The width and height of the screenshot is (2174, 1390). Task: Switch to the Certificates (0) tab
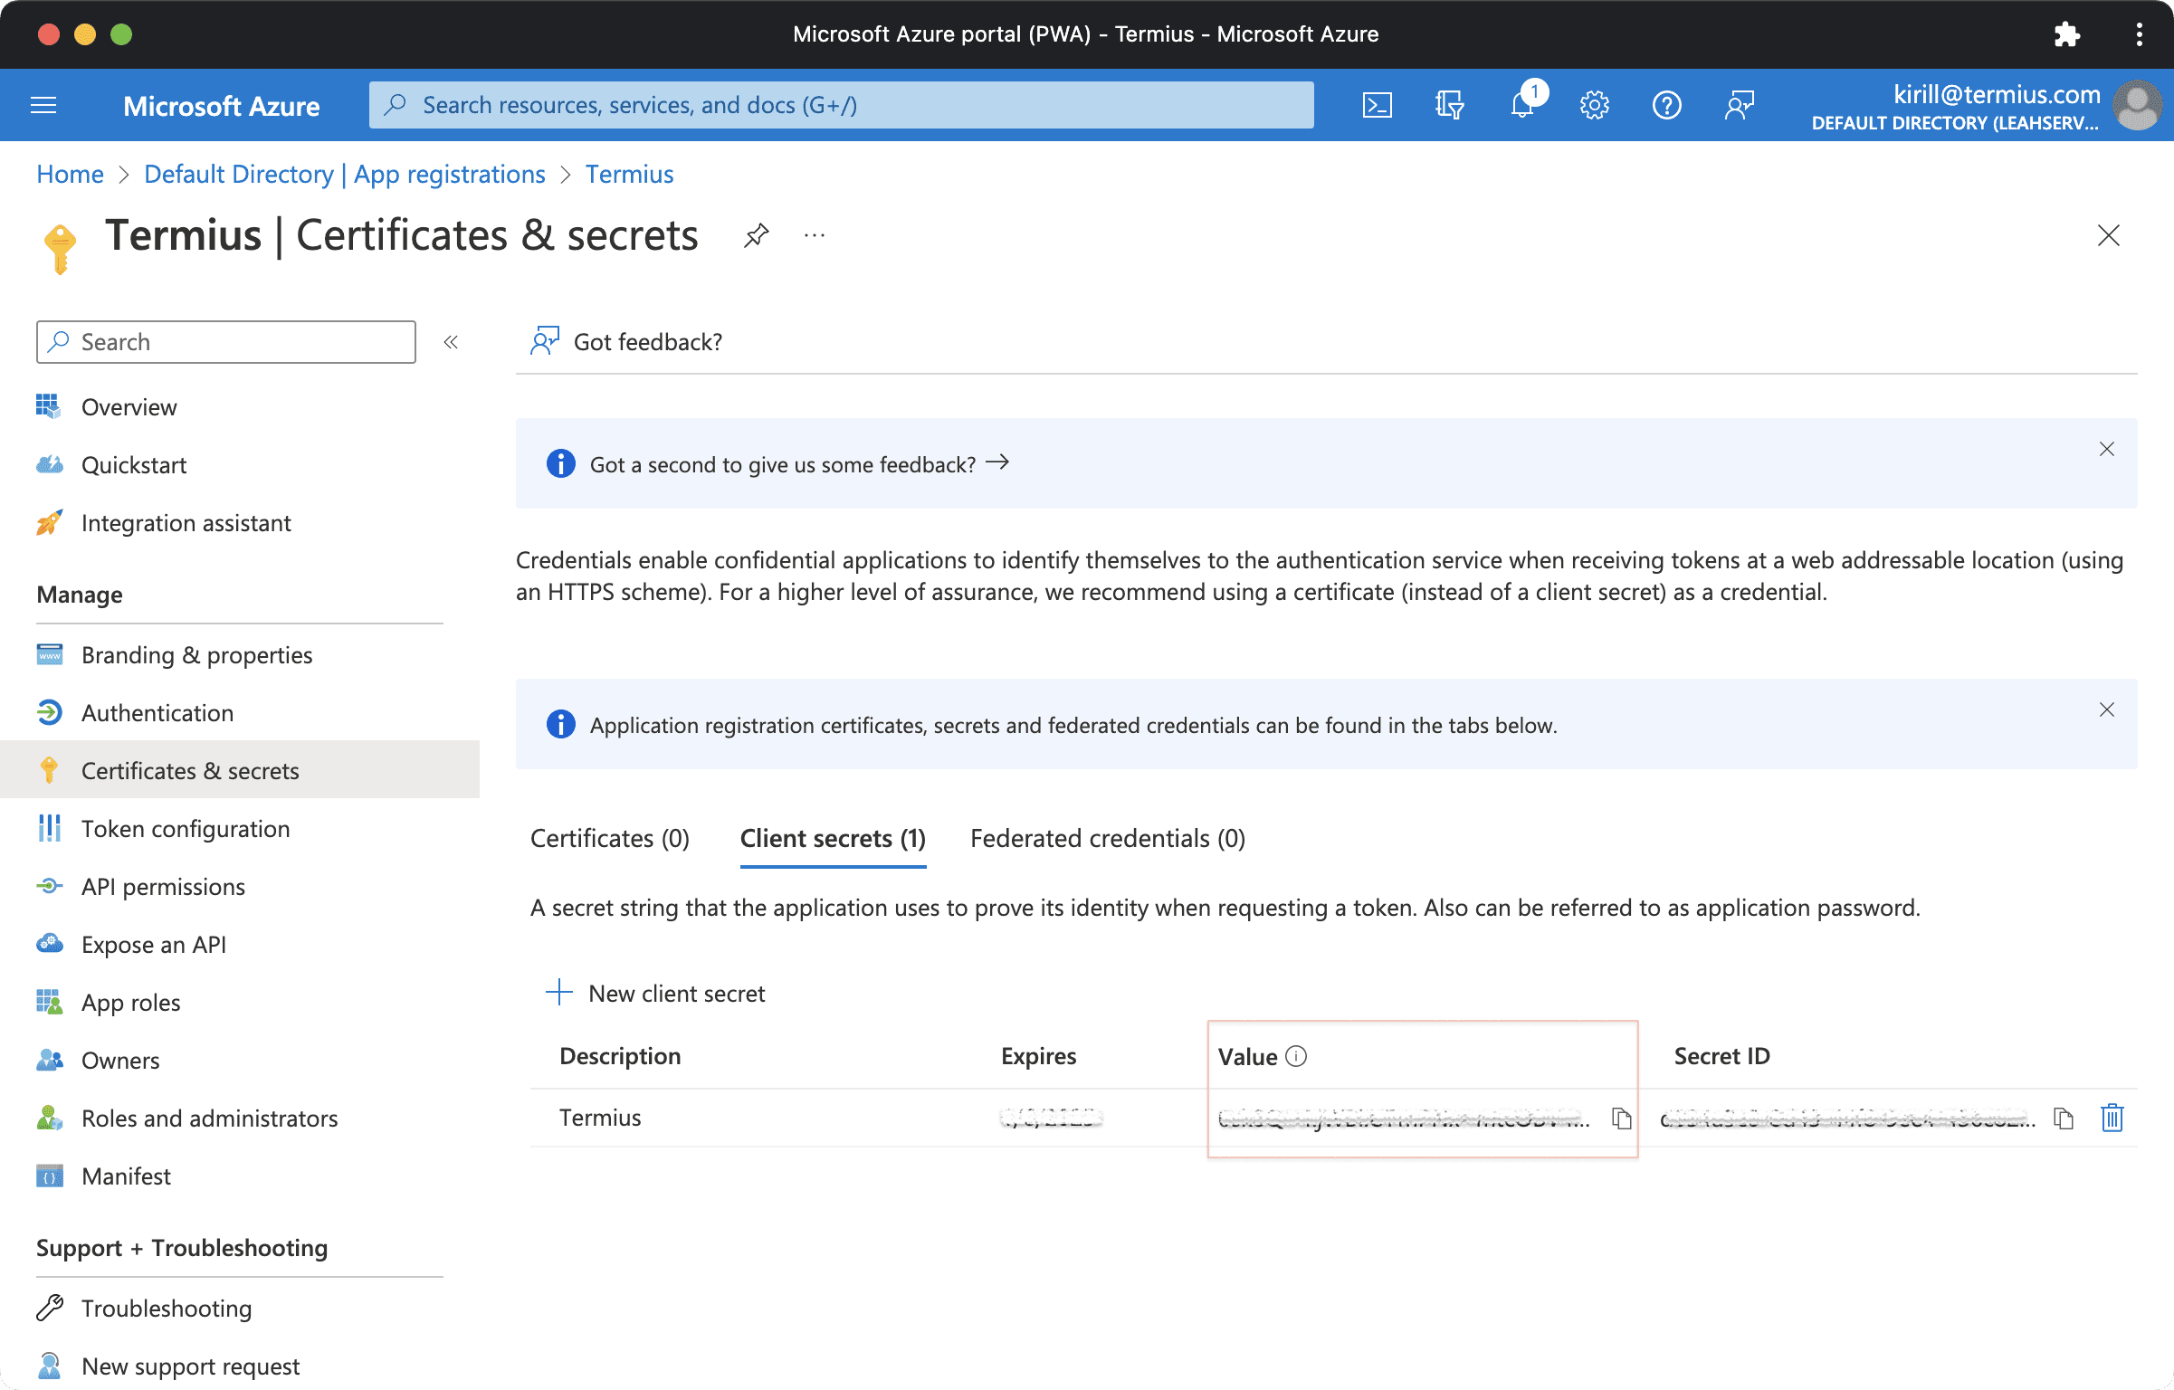click(610, 839)
